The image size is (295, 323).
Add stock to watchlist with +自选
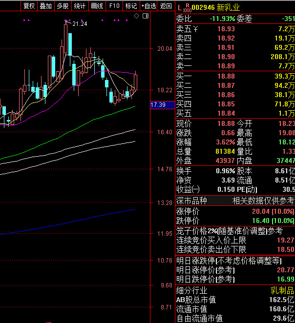click(x=148, y=6)
